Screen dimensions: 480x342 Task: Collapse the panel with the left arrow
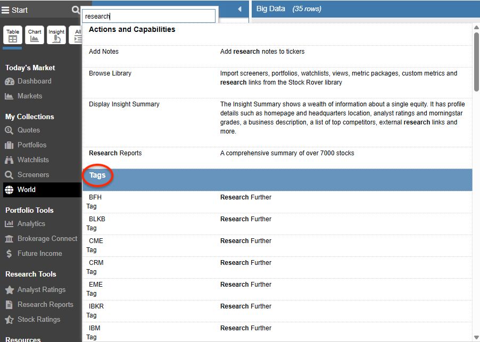pos(239,9)
